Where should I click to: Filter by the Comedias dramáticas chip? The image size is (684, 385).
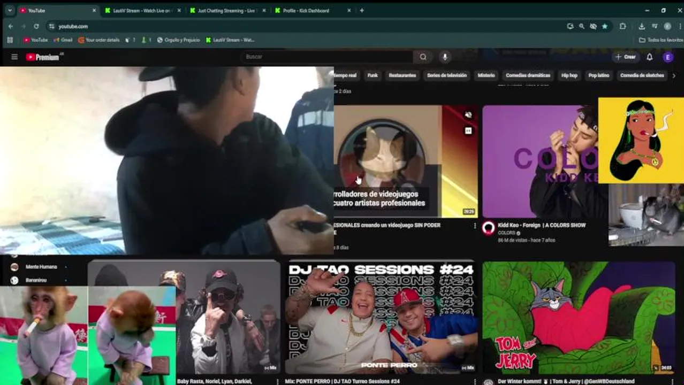(528, 75)
